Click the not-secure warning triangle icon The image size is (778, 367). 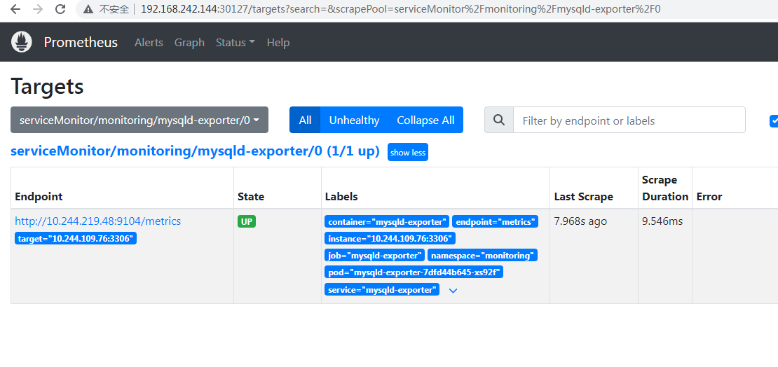88,9
